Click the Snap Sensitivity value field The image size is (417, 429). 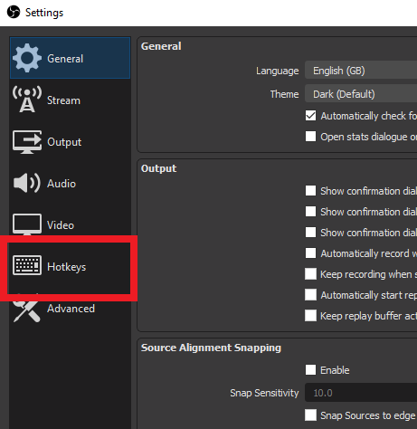coord(361,393)
